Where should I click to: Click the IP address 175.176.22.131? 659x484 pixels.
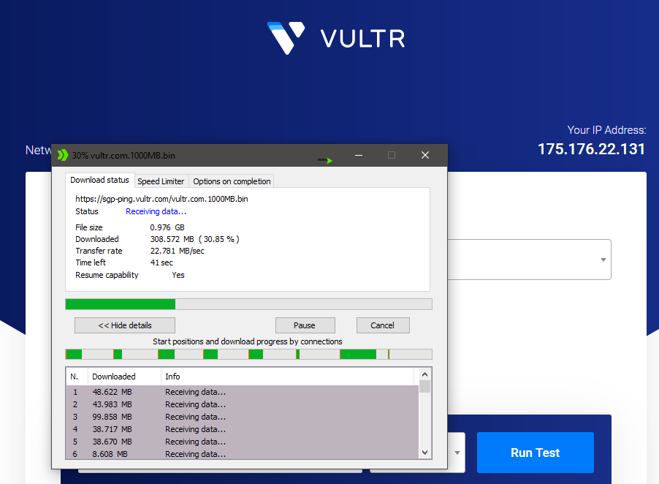[x=591, y=149]
